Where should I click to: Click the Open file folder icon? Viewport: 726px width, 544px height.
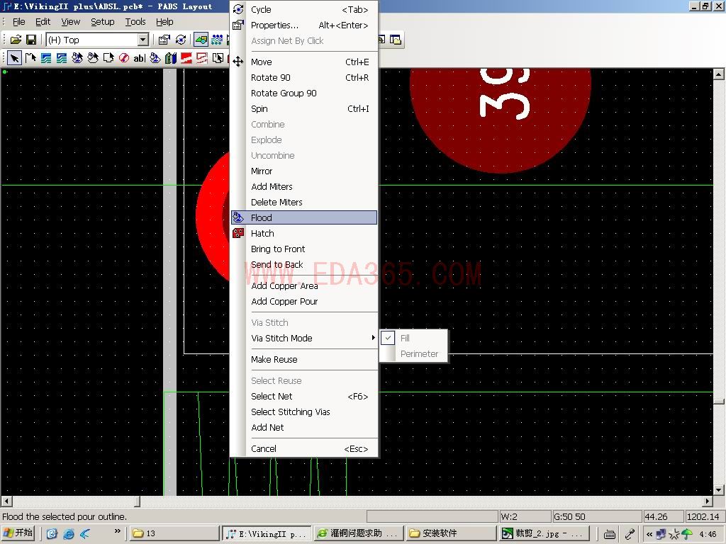(x=16, y=40)
